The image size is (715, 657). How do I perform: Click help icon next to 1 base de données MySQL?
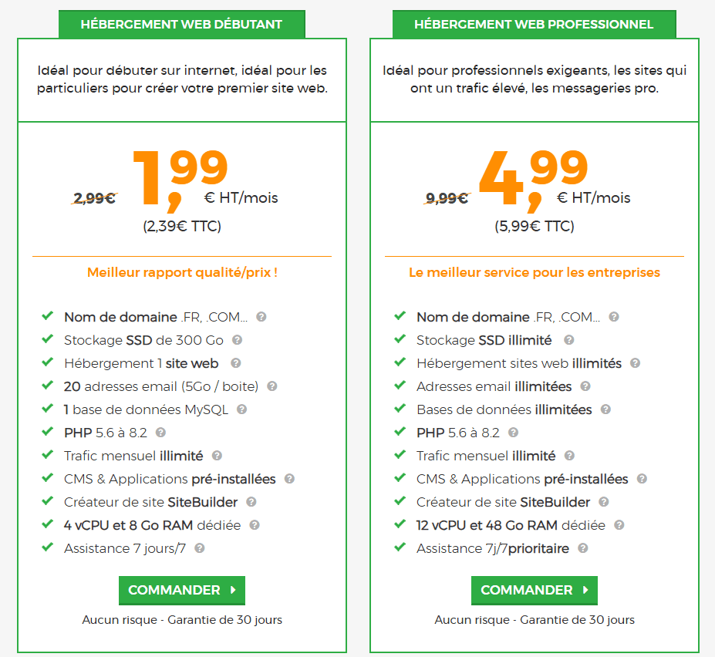[x=242, y=409]
